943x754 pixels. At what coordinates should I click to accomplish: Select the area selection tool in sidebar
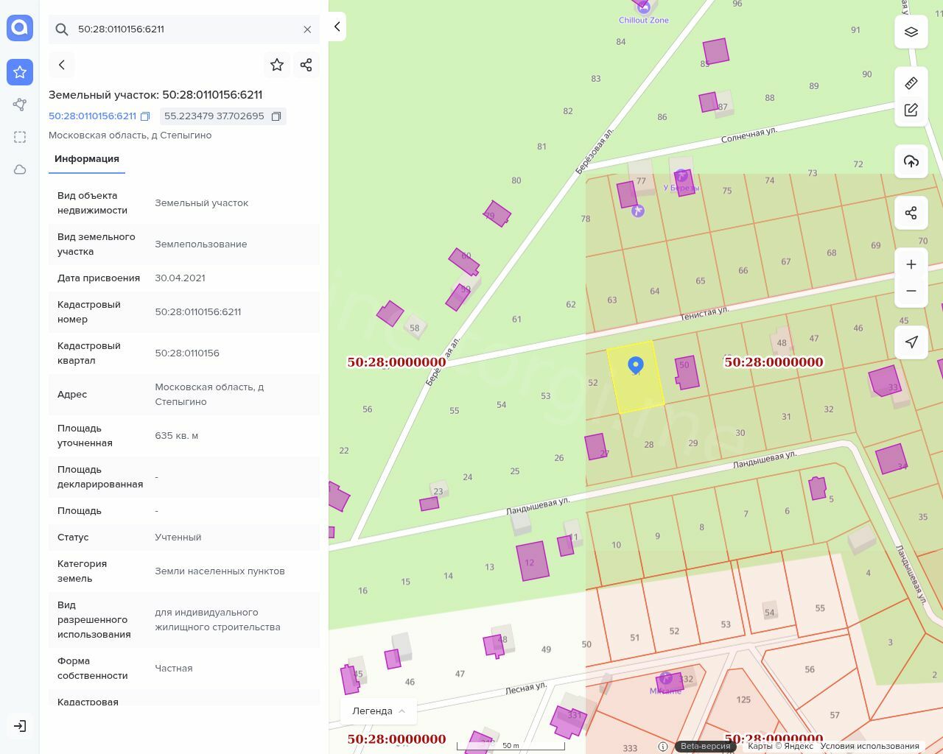(x=20, y=137)
